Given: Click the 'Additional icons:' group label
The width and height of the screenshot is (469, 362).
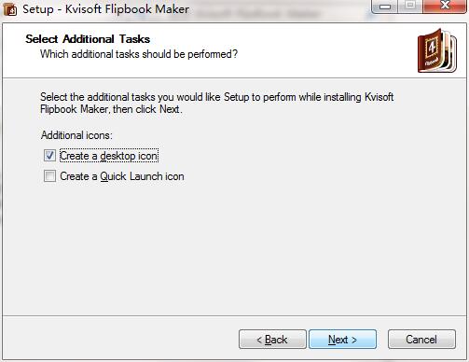Looking at the screenshot, I should tap(76, 135).
